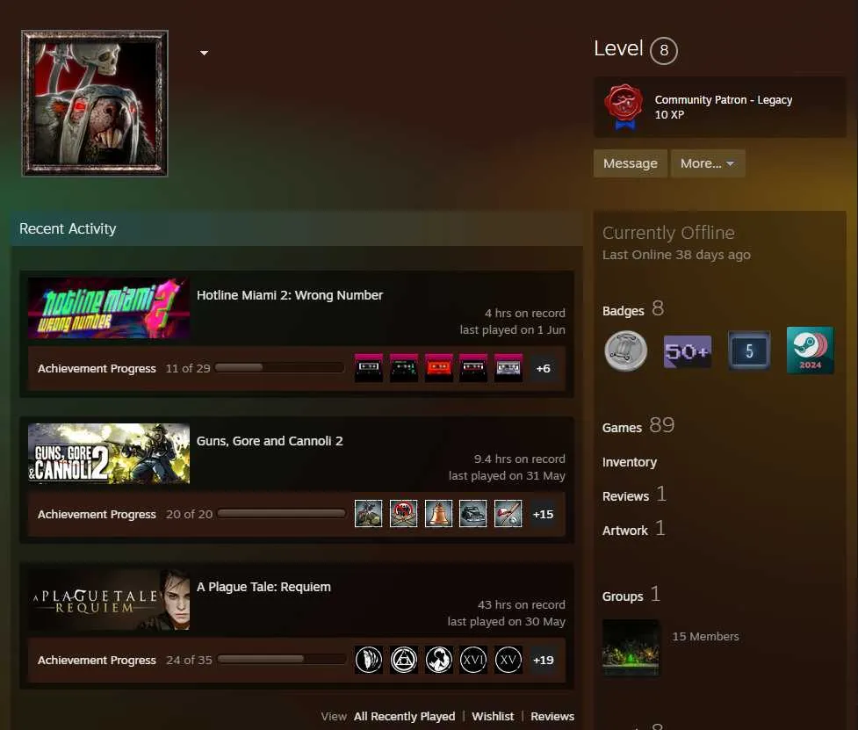
Task: Click the kneeling figure Plague Tale achievement
Action: click(x=438, y=660)
